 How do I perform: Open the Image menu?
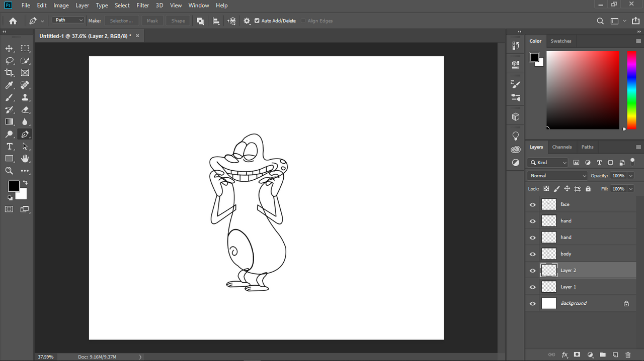click(61, 6)
